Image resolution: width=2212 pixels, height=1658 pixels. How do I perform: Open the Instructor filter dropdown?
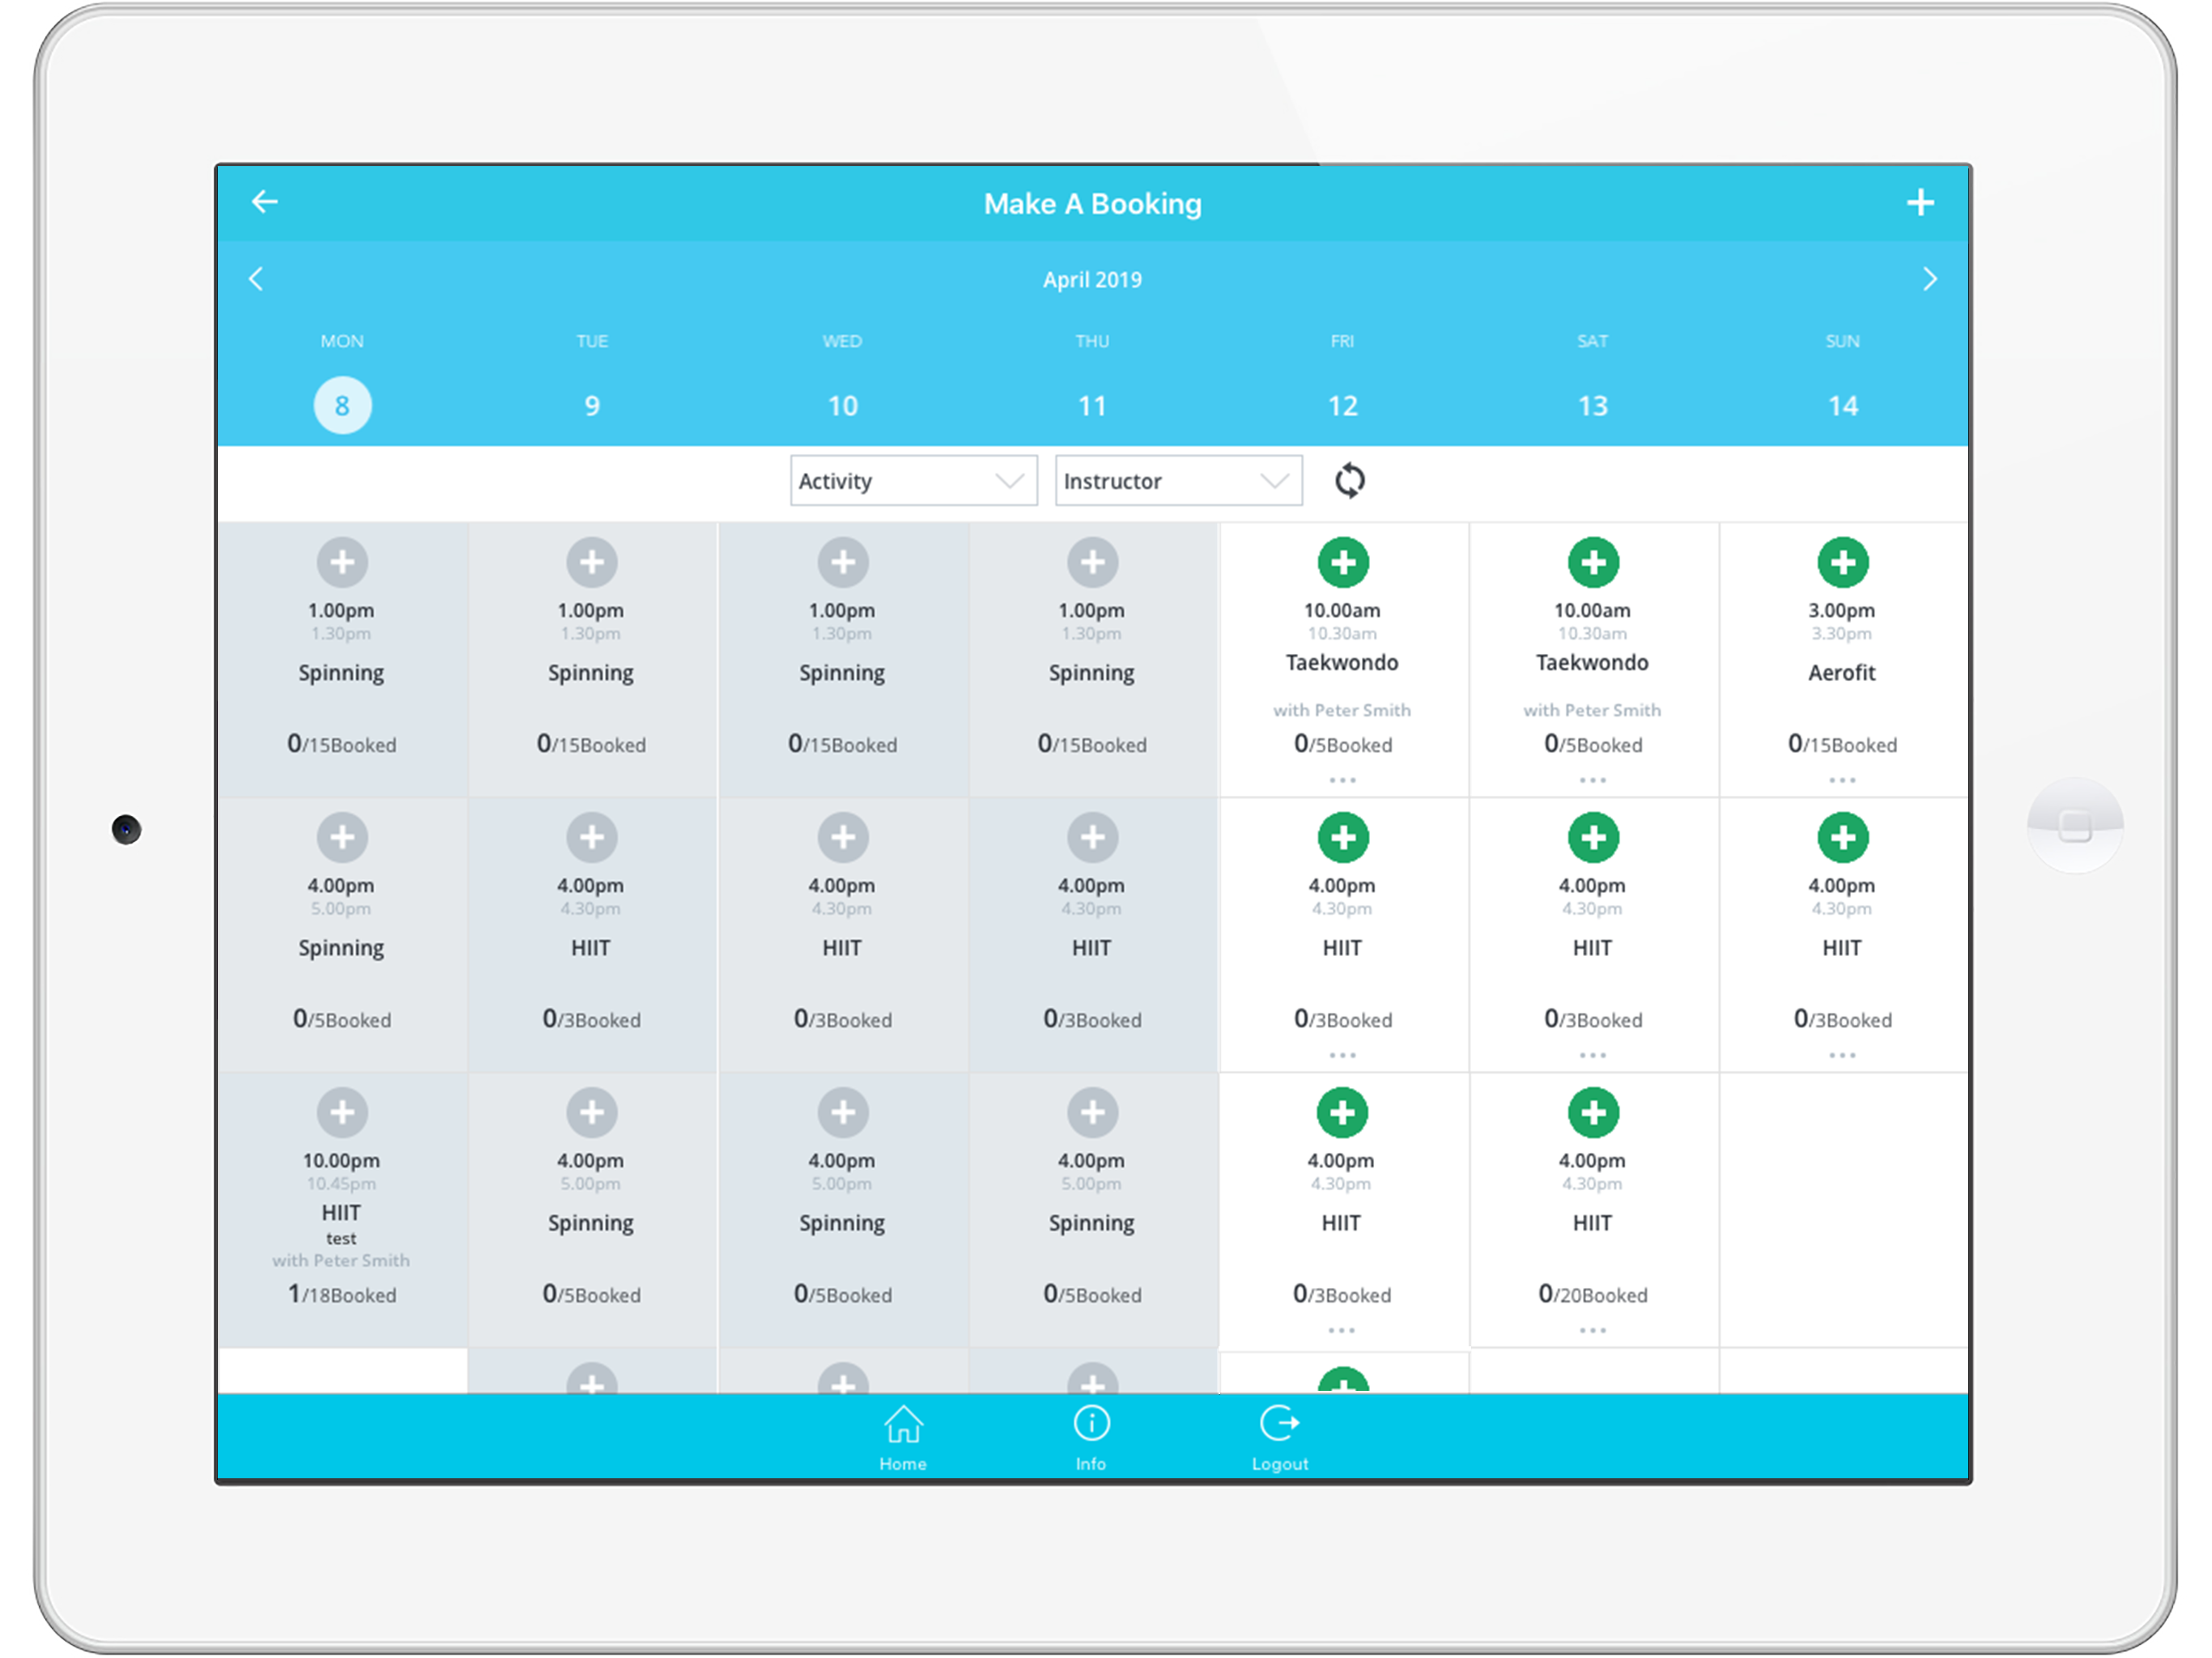point(1178,481)
